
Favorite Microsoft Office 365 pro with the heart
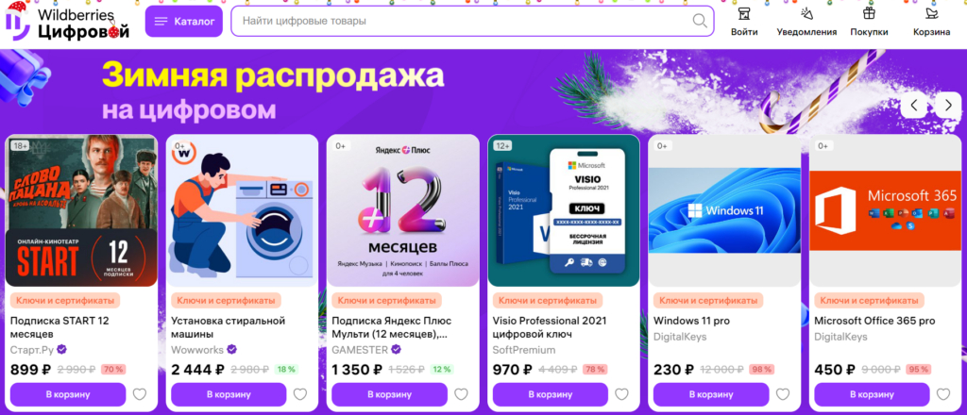(943, 394)
